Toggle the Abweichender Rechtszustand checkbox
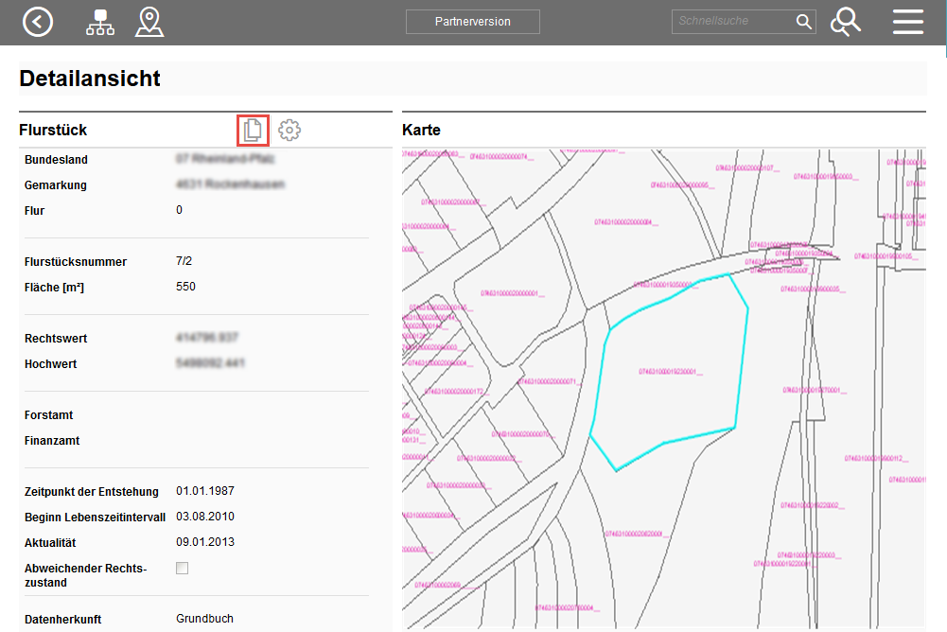 [x=183, y=569]
